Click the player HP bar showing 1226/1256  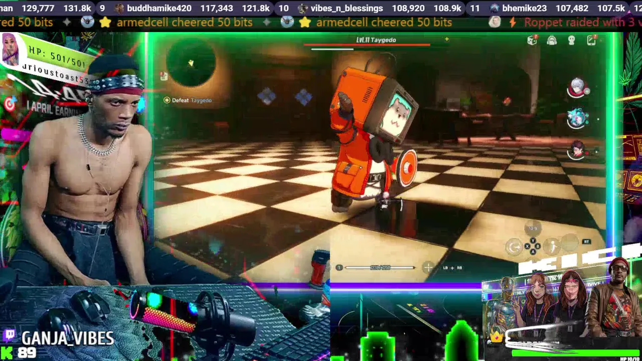(x=380, y=268)
